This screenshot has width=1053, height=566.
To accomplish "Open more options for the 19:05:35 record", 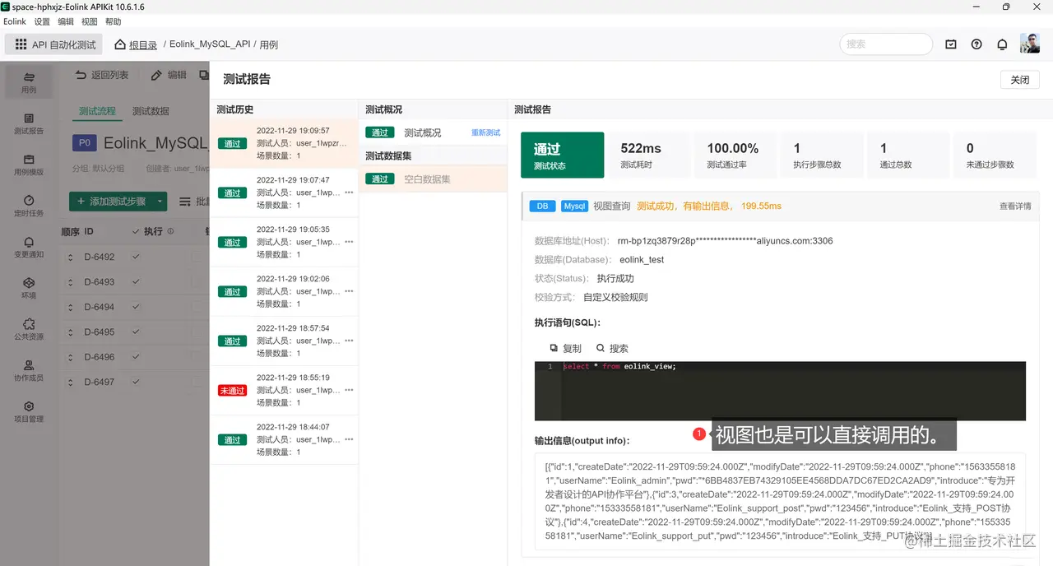I will (349, 242).
